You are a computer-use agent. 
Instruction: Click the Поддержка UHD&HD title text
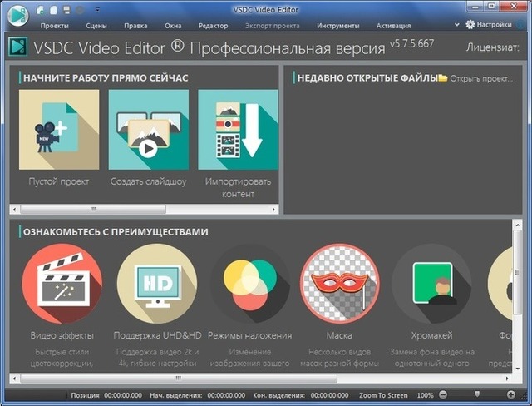coord(157,335)
